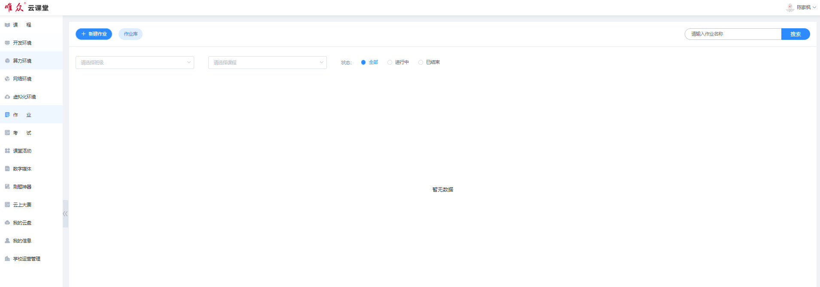This screenshot has height=287, width=820.
Task: Open 我的云盘 cloud drive icon
Action: [x=7, y=223]
